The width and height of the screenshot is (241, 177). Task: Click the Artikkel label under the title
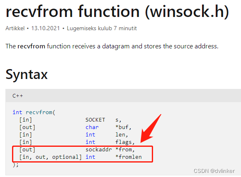[15, 29]
